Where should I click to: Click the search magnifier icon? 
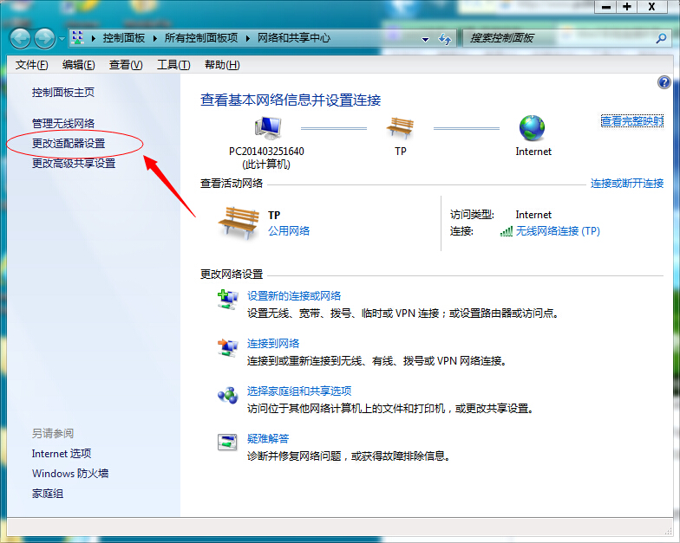[660, 39]
